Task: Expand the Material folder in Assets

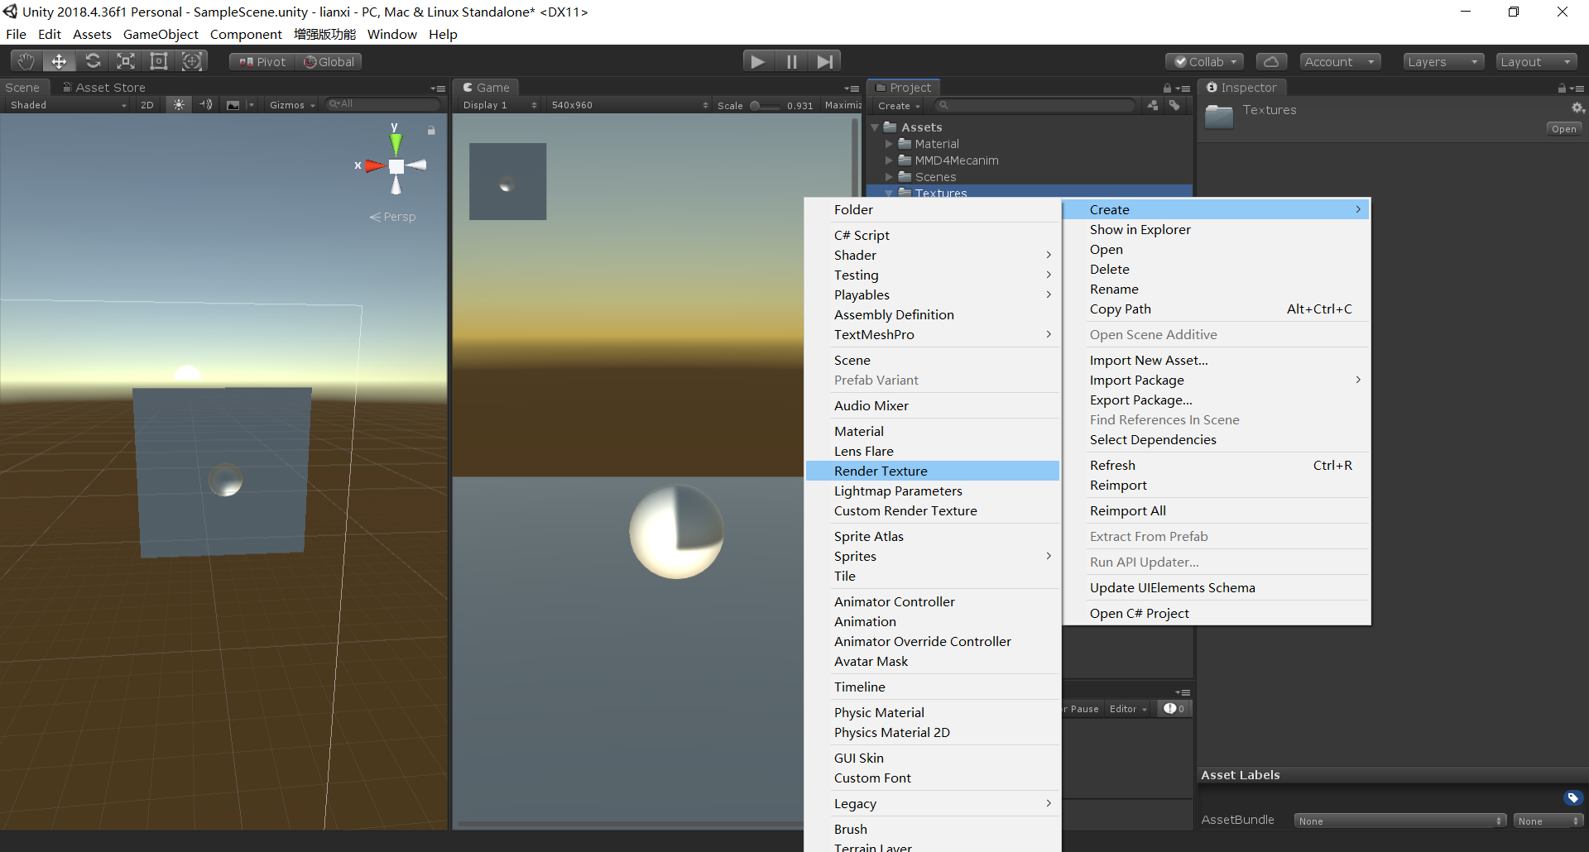Action: pyautogui.click(x=891, y=143)
